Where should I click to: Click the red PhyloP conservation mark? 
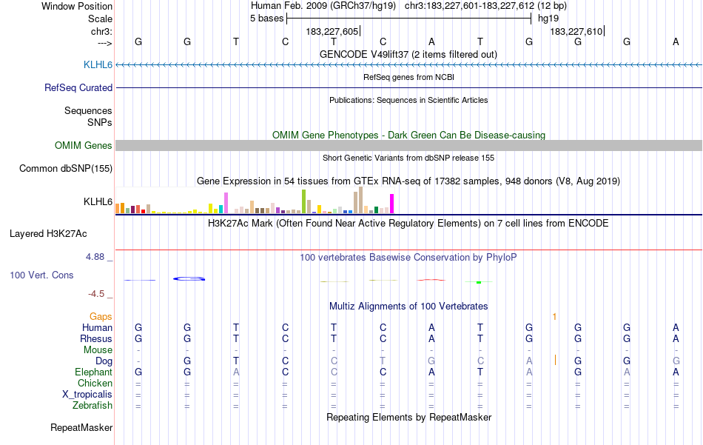point(431,280)
